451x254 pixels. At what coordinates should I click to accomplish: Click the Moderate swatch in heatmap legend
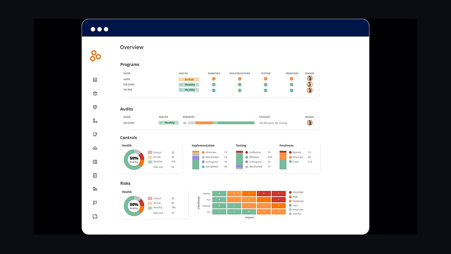(x=290, y=201)
